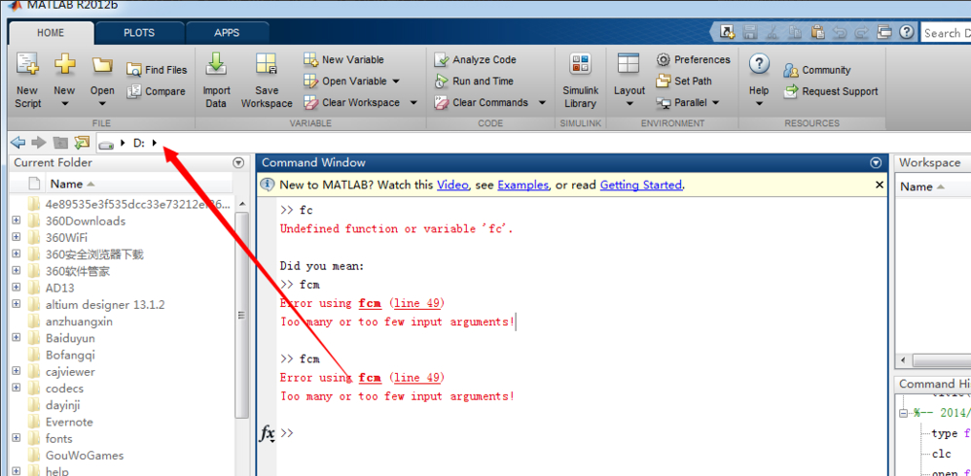Open the Getting Started link
The width and height of the screenshot is (971, 476).
(x=641, y=185)
